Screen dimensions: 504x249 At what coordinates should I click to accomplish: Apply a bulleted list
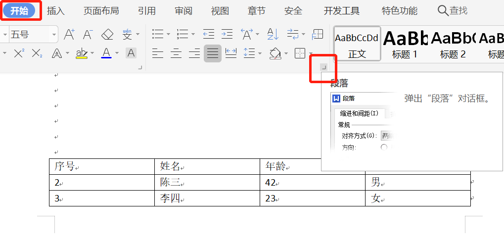point(158,34)
